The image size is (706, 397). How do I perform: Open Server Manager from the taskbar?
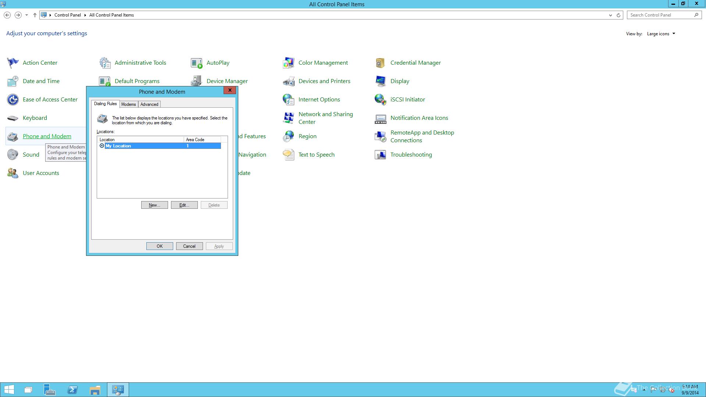click(50, 390)
